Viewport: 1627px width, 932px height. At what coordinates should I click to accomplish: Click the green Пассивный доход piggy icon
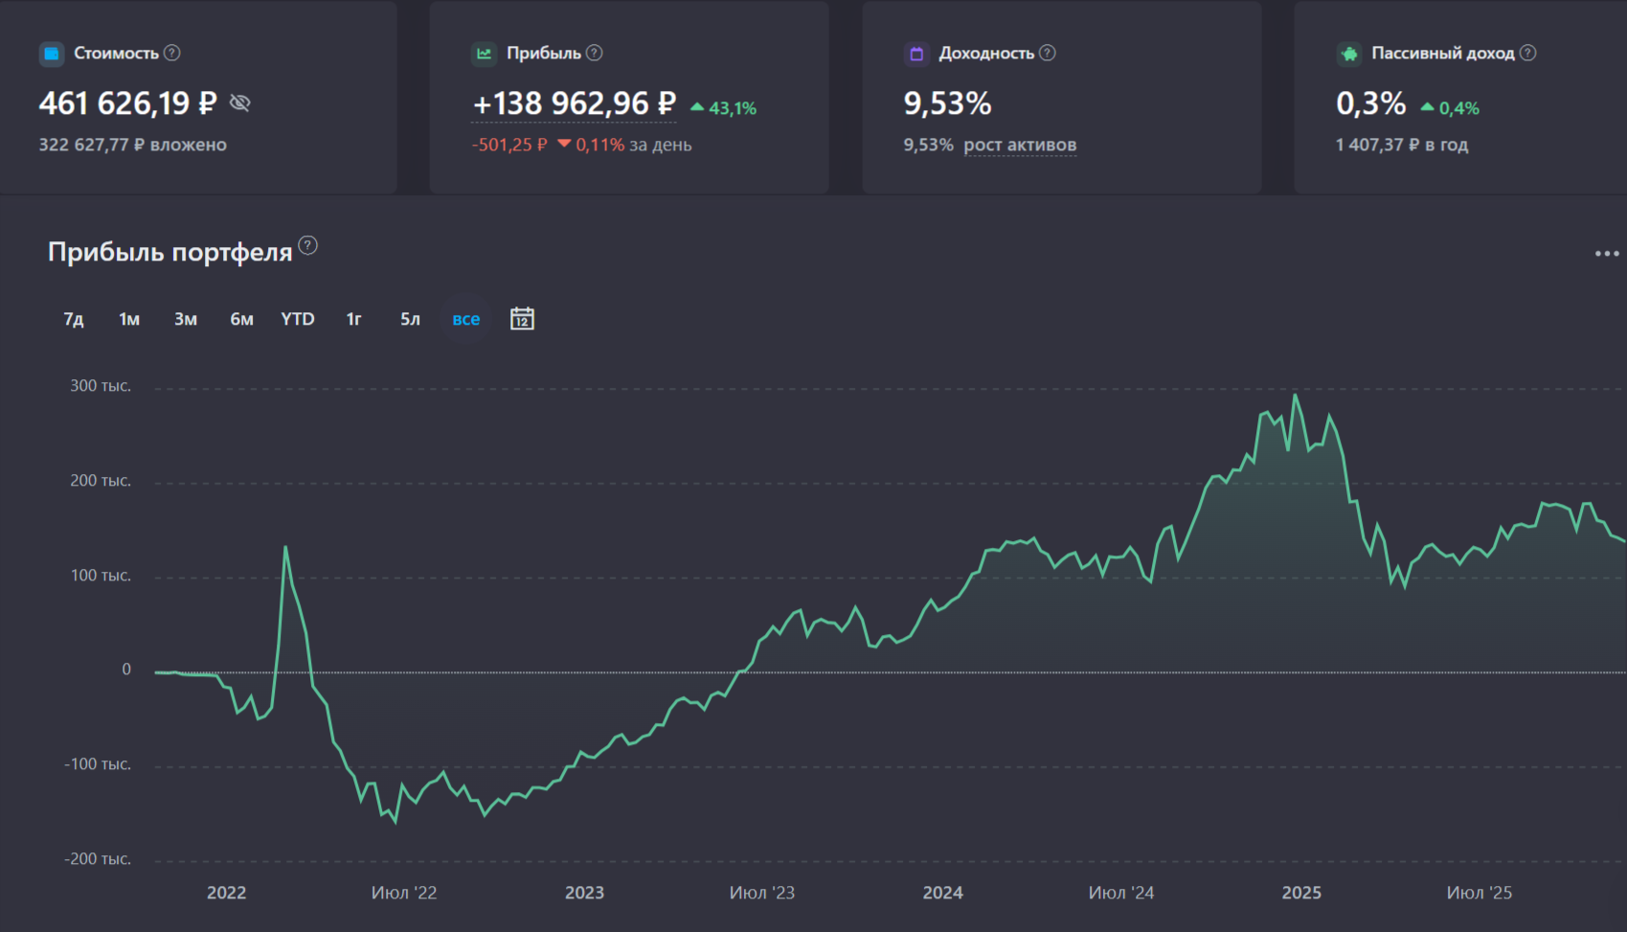[x=1349, y=54]
